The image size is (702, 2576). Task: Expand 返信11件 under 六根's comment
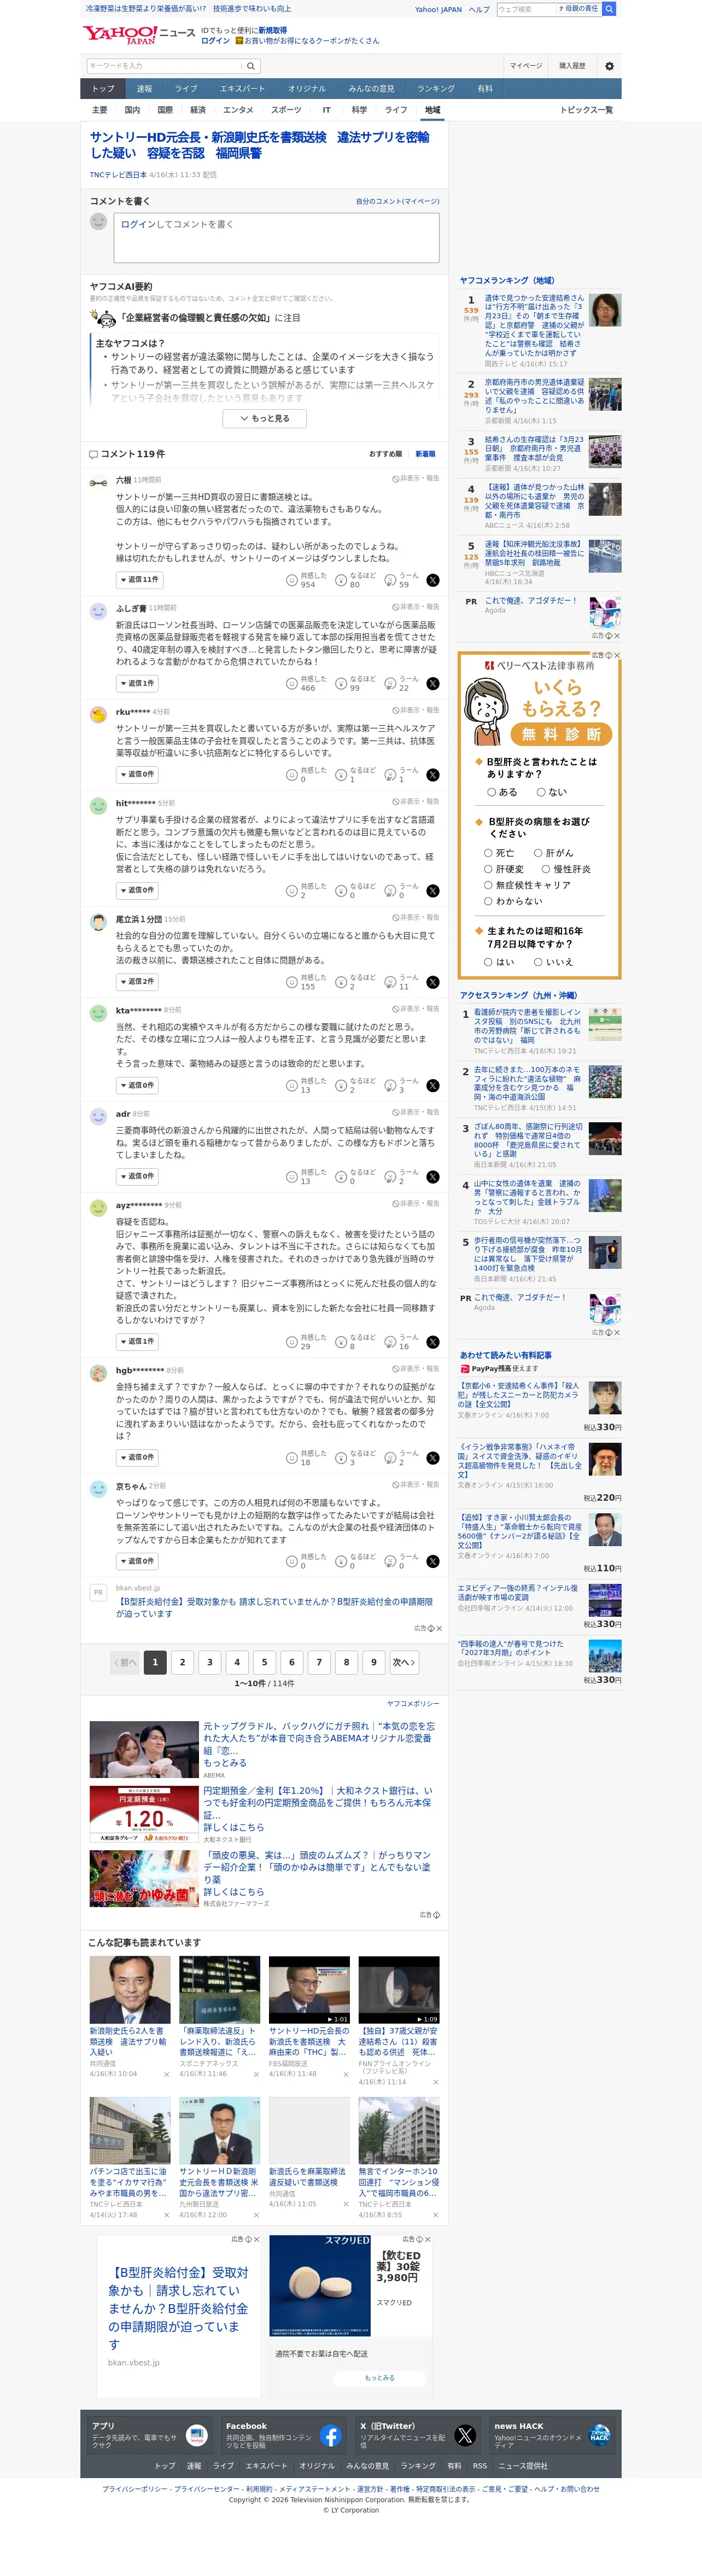tap(139, 580)
